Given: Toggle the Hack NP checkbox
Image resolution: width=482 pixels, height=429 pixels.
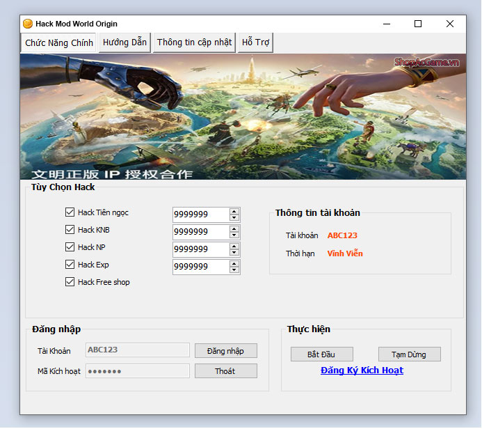Looking at the screenshot, I should pyautogui.click(x=70, y=247).
